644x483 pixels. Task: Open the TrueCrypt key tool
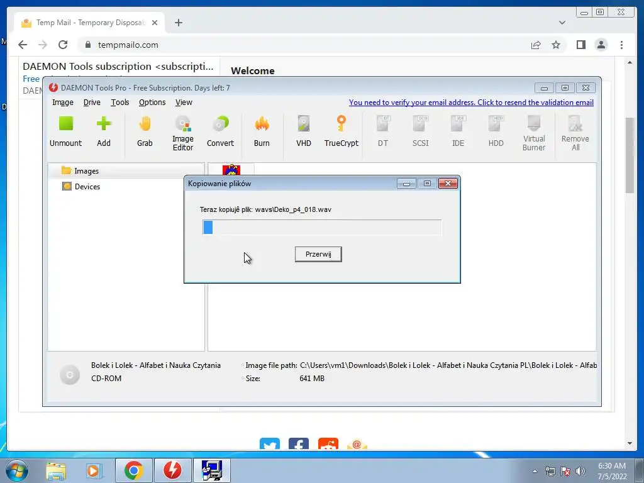click(x=341, y=131)
